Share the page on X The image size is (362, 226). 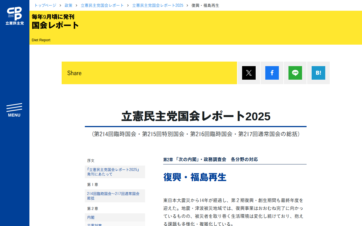point(249,73)
